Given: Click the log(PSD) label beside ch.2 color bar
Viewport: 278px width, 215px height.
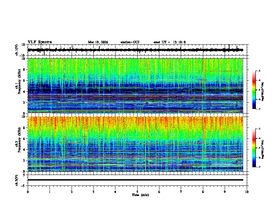Looking at the screenshot, I should click(x=263, y=149).
